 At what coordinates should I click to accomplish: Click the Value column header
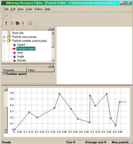point(40,70)
